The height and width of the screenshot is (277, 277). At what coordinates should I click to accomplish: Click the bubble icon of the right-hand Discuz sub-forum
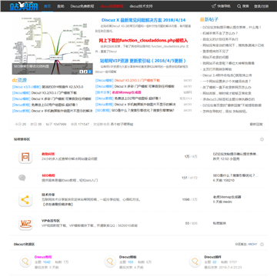pyautogui.click(x=195, y=262)
